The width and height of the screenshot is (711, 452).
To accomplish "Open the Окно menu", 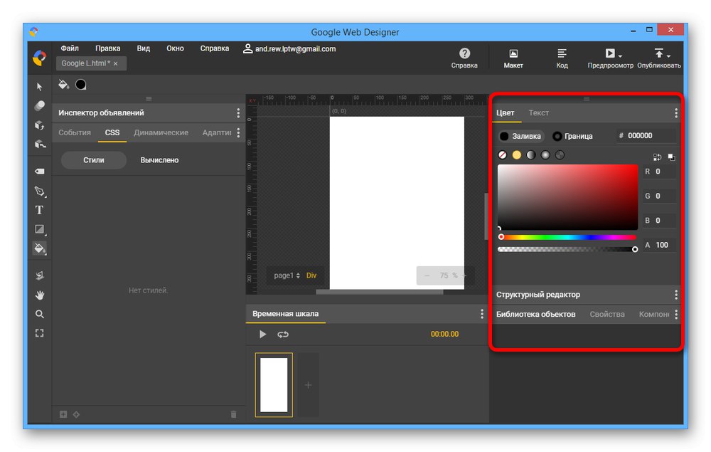I will [175, 48].
